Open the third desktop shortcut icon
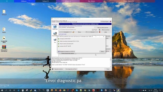163x92 pixels. tap(4, 40)
